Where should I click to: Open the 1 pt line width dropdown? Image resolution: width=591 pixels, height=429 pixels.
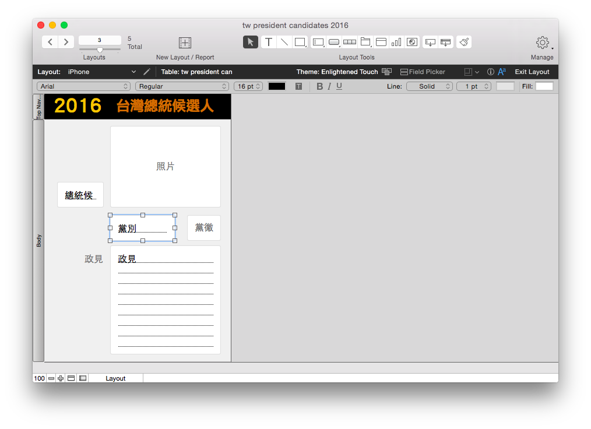(474, 86)
